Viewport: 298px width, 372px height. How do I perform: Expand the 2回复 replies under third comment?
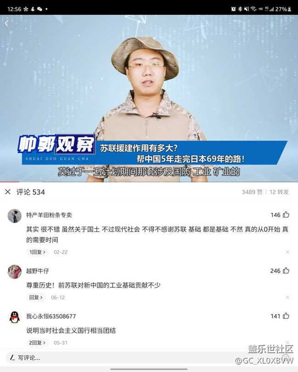pos(37,343)
